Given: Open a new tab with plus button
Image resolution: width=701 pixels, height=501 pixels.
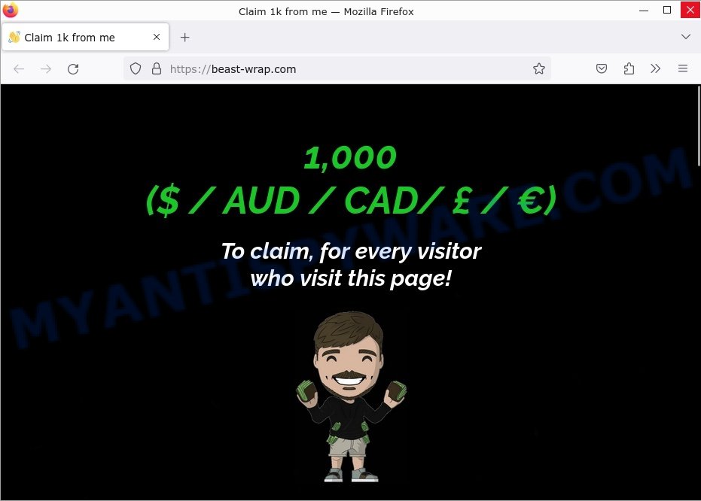Looking at the screenshot, I should (184, 38).
